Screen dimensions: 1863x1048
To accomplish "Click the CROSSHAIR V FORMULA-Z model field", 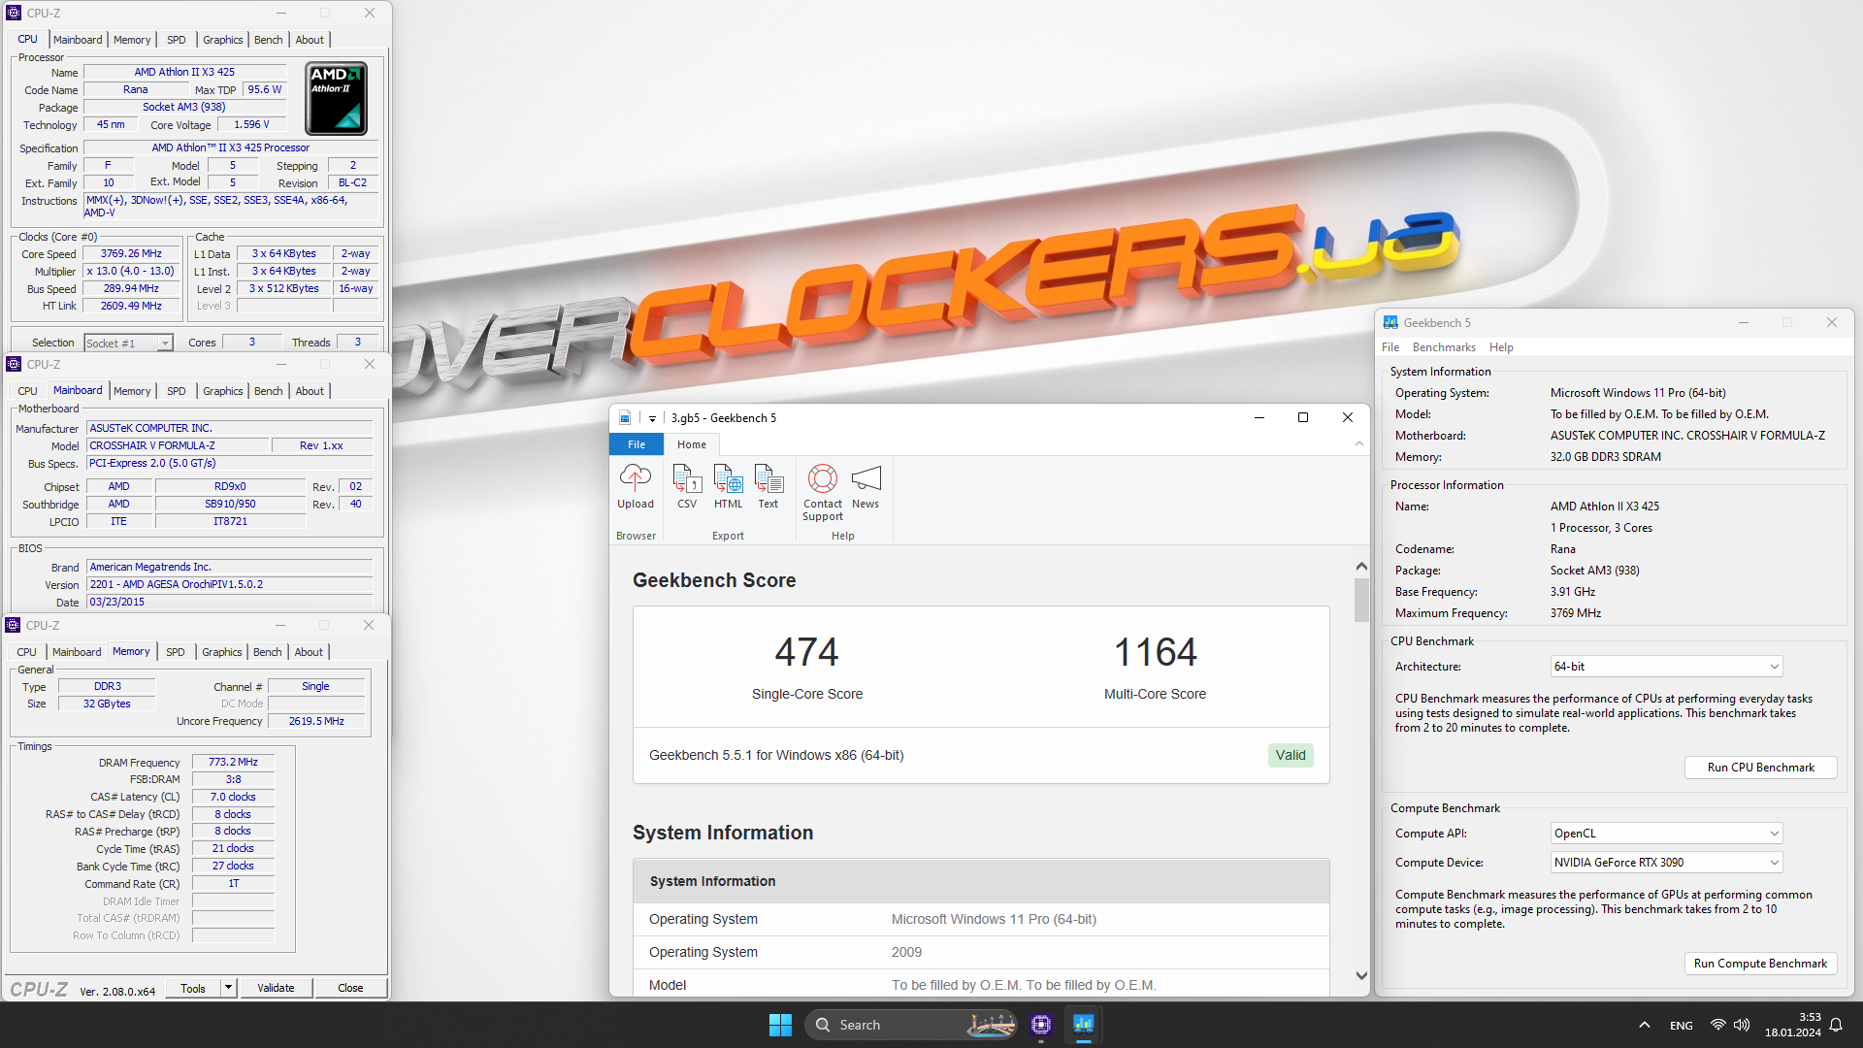I will point(178,445).
